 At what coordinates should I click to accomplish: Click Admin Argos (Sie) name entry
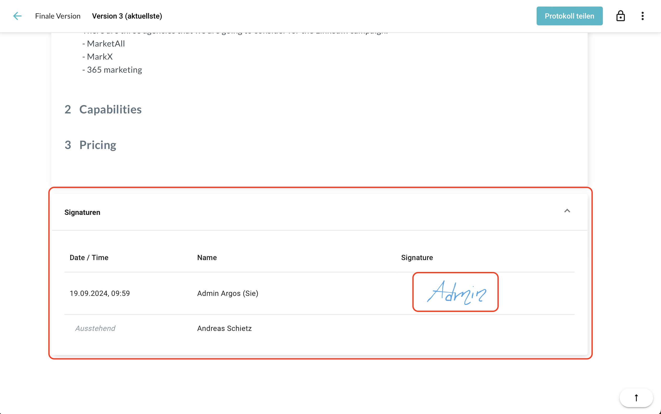point(228,293)
